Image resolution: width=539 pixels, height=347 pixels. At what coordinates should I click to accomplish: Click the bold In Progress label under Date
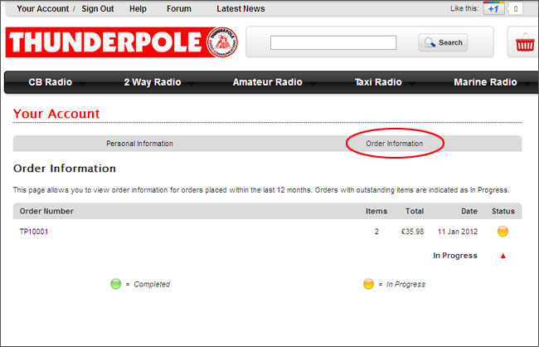point(455,256)
